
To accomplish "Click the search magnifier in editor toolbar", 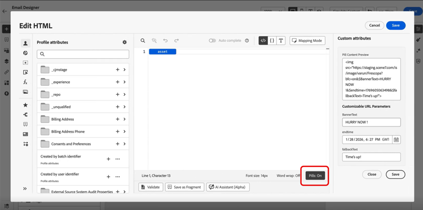I will [x=143, y=41].
